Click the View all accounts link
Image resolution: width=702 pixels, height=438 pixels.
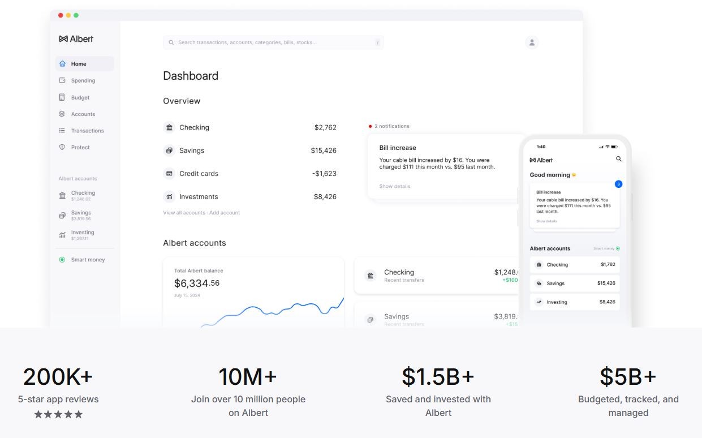[184, 213]
